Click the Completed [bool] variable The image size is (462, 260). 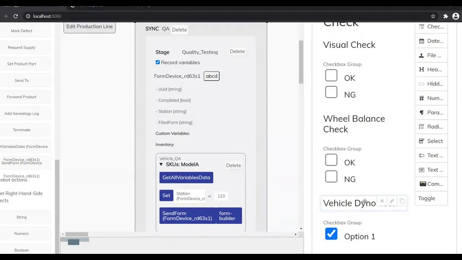pyautogui.click(x=173, y=100)
